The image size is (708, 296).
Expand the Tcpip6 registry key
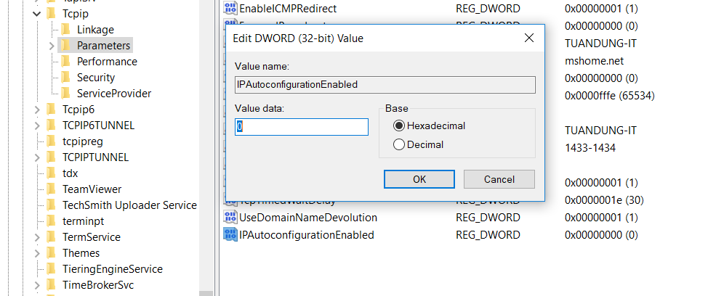pyautogui.click(x=36, y=110)
